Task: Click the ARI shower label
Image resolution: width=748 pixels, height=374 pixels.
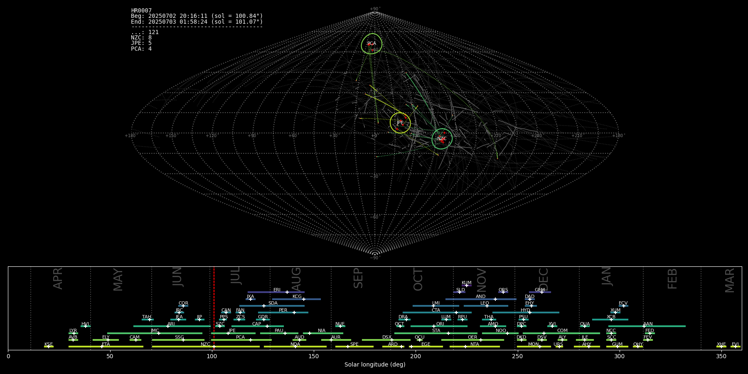Action: [x=171, y=324]
